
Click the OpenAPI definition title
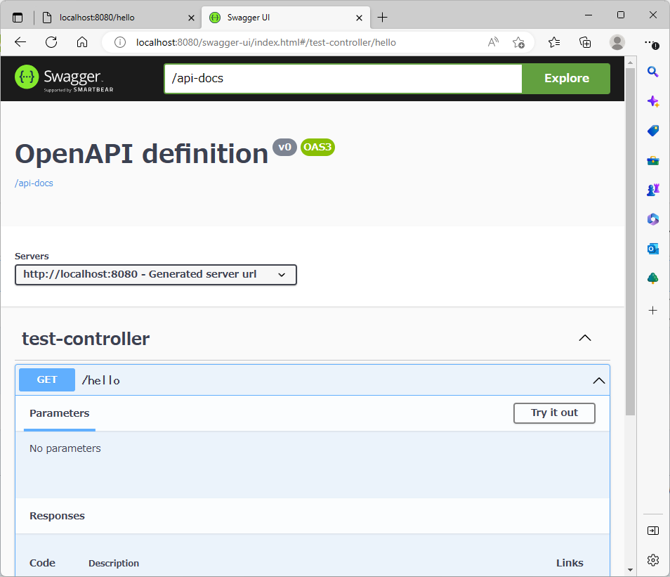pos(141,154)
